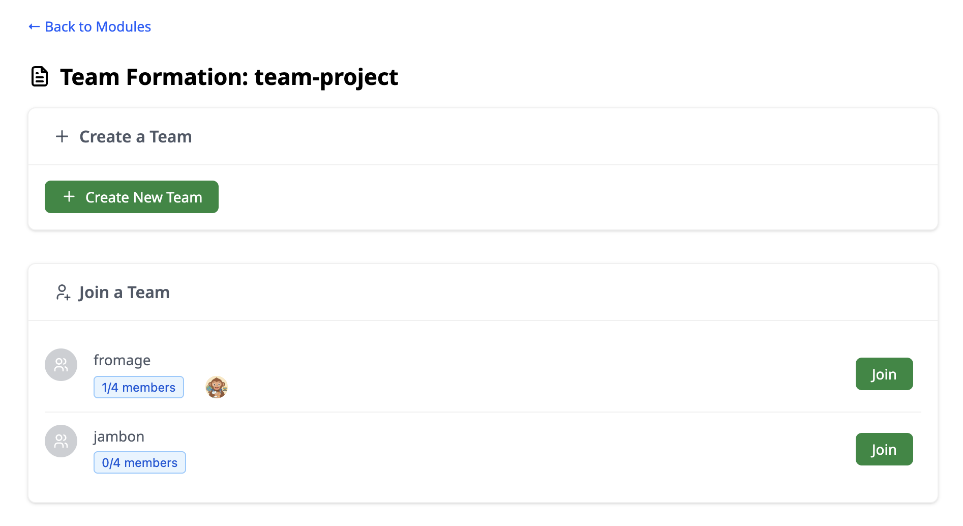963x526 pixels.
Task: Click the 0/4 members badge for jambon
Action: pyautogui.click(x=139, y=462)
